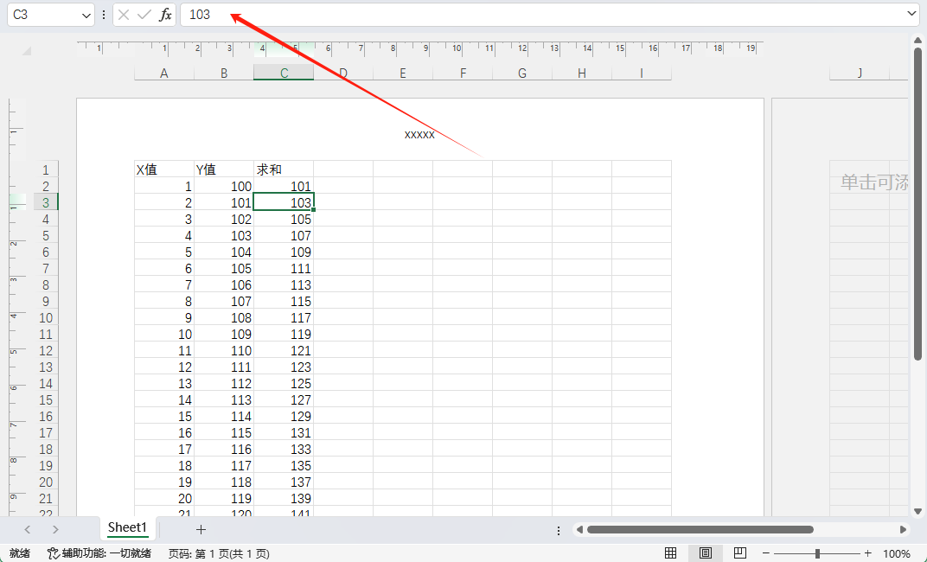Click the 就绪 status indicator
The height and width of the screenshot is (562, 927).
(20, 553)
